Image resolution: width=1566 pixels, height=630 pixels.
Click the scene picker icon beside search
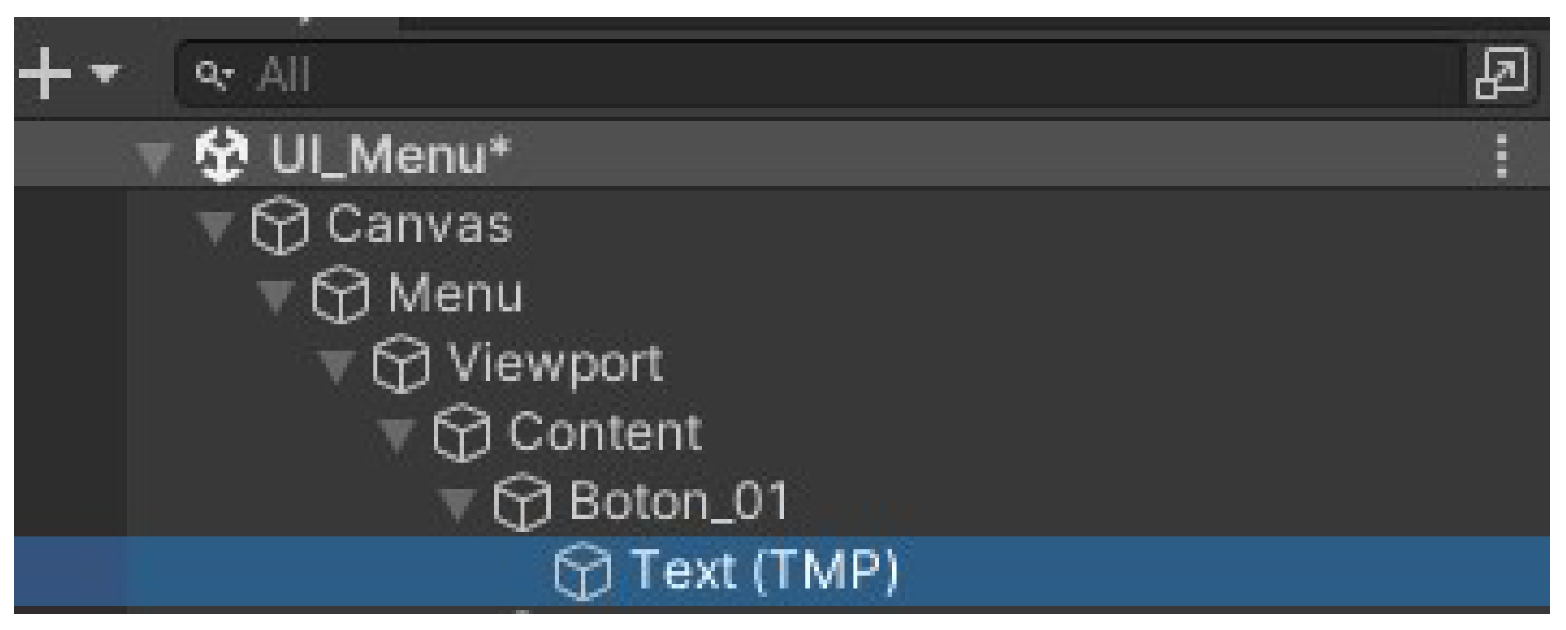click(x=1501, y=74)
